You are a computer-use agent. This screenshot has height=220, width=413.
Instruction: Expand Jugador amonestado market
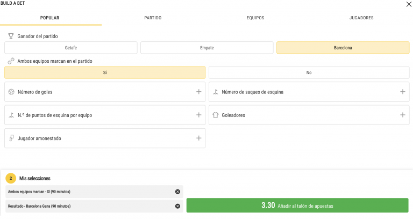coord(198,138)
